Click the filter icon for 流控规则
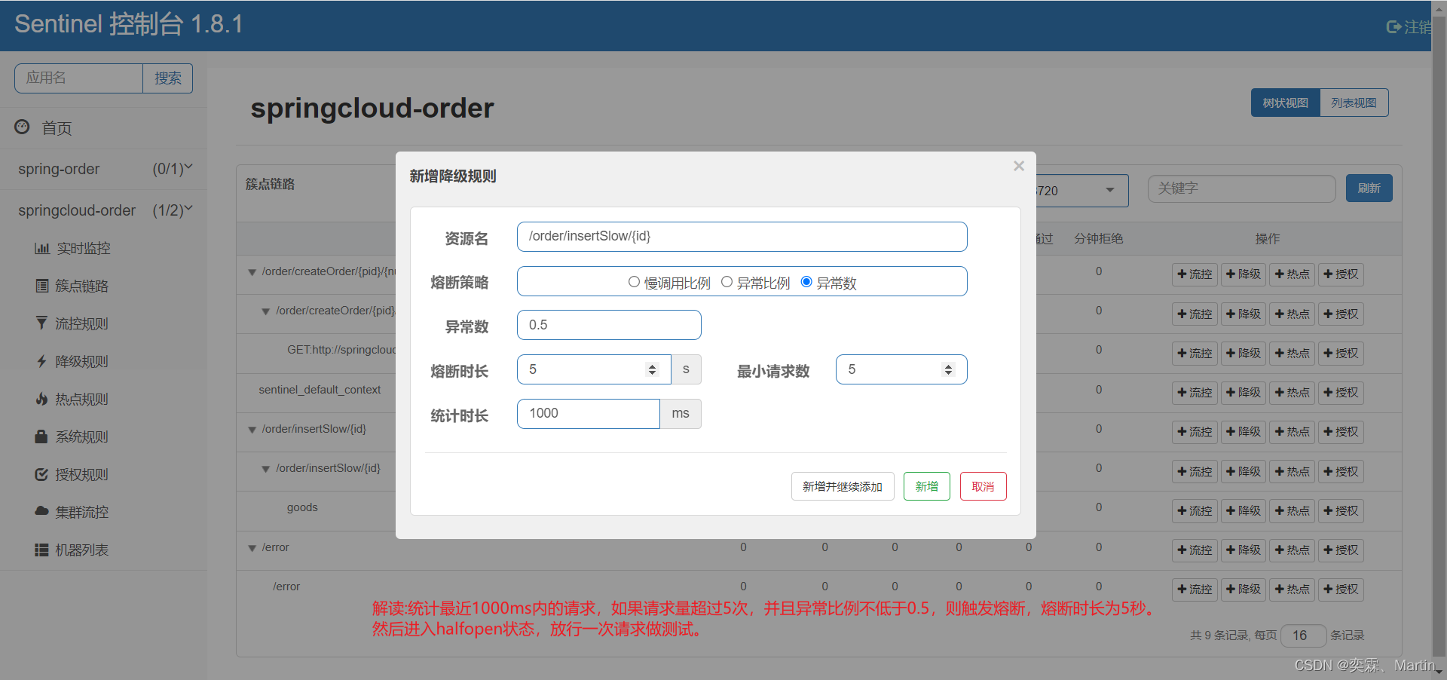The image size is (1447, 680). click(x=42, y=323)
